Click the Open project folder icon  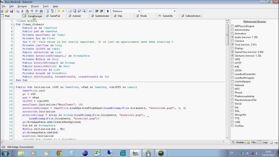(7, 11)
